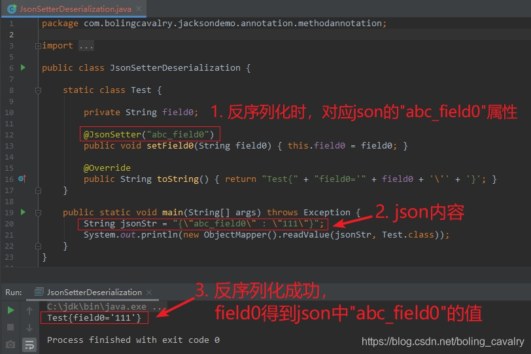
Task: Run class from line 6 gutter arrow
Action: point(23,68)
